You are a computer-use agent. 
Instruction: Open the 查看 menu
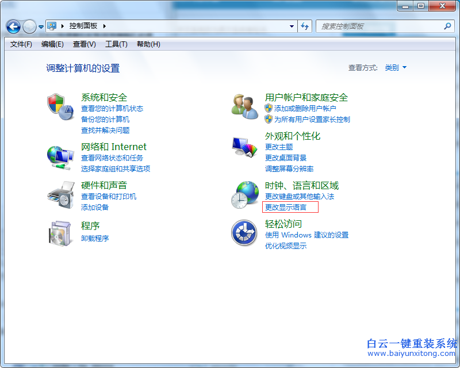[x=84, y=44]
